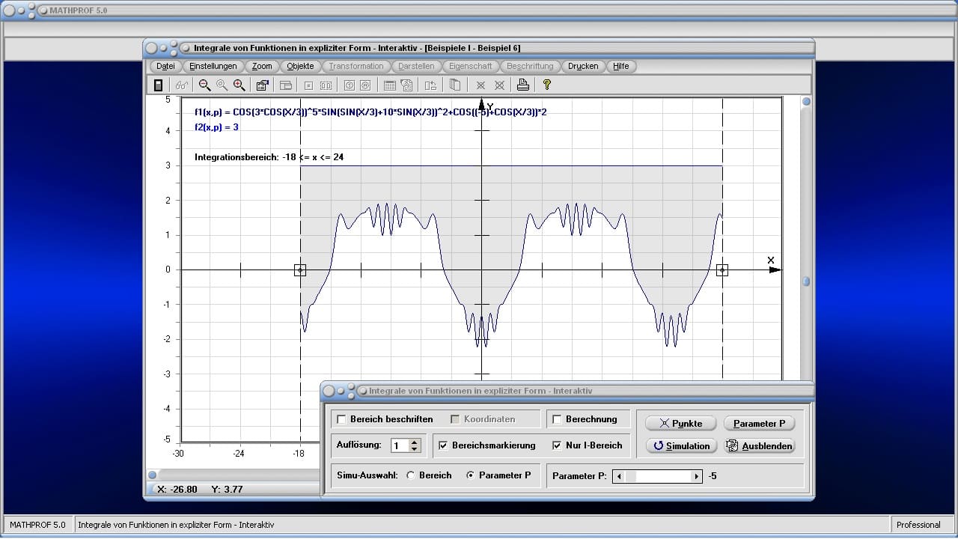
Task: Click the calculator icon in the toolbar
Action: [x=159, y=85]
